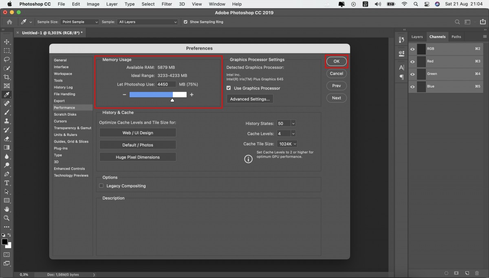Toggle Show Sampling Ring checkbox
The height and width of the screenshot is (278, 489).
tap(186, 22)
